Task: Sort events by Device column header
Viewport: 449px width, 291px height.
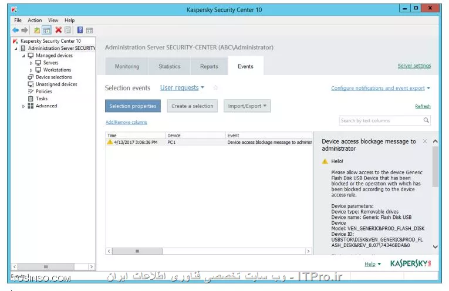Action: pyautogui.click(x=195, y=136)
